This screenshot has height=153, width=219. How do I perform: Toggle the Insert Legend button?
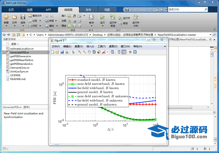123,52
